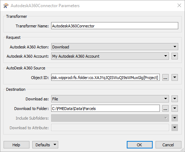Open Download as attribute options arrow

175,99
